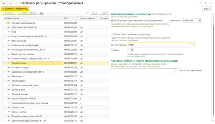Screen dimensions: 215x124
Task: Click the search field above the list
Action: 67,13
